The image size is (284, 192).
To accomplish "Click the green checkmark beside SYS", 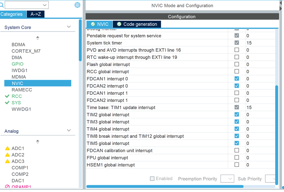I will (7, 103).
